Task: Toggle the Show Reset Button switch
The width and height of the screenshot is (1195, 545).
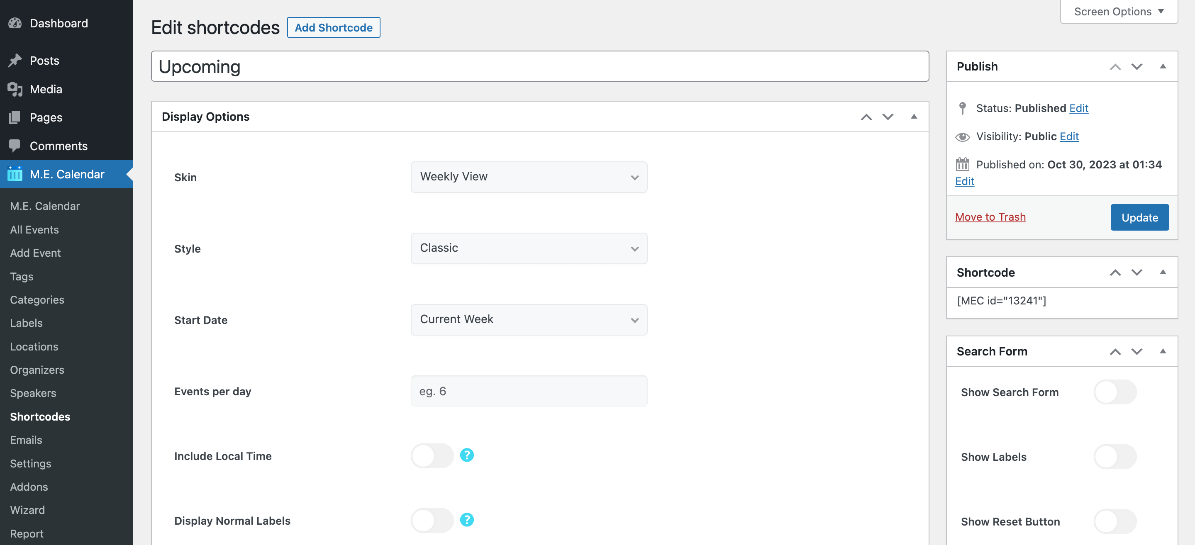Action: pos(1115,521)
